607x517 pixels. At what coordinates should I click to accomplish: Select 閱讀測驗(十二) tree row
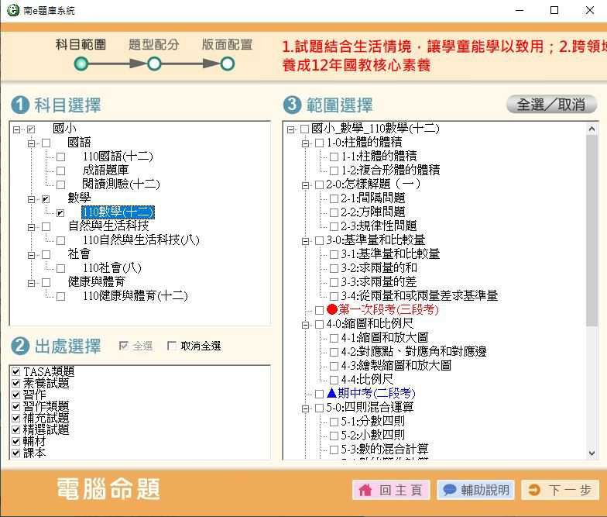(x=121, y=184)
